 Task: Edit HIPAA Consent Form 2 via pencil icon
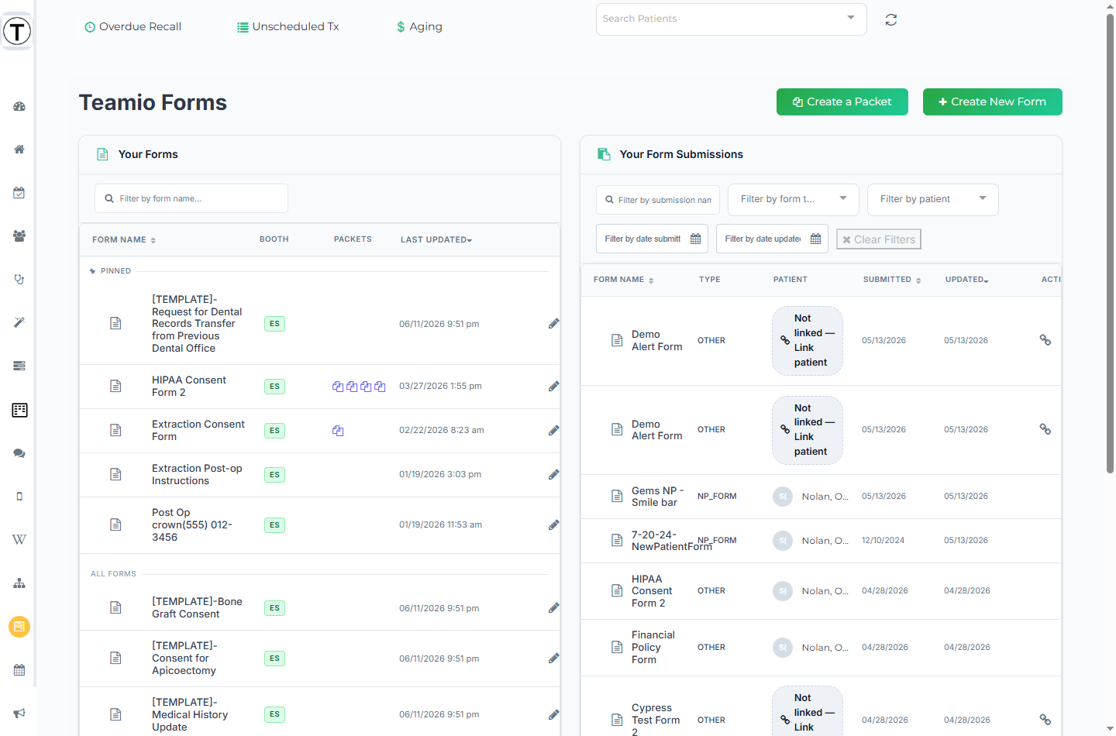tap(553, 386)
